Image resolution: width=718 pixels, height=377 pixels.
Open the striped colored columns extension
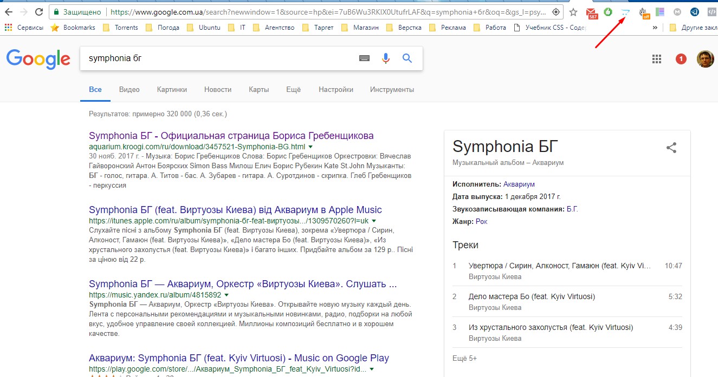coord(659,11)
